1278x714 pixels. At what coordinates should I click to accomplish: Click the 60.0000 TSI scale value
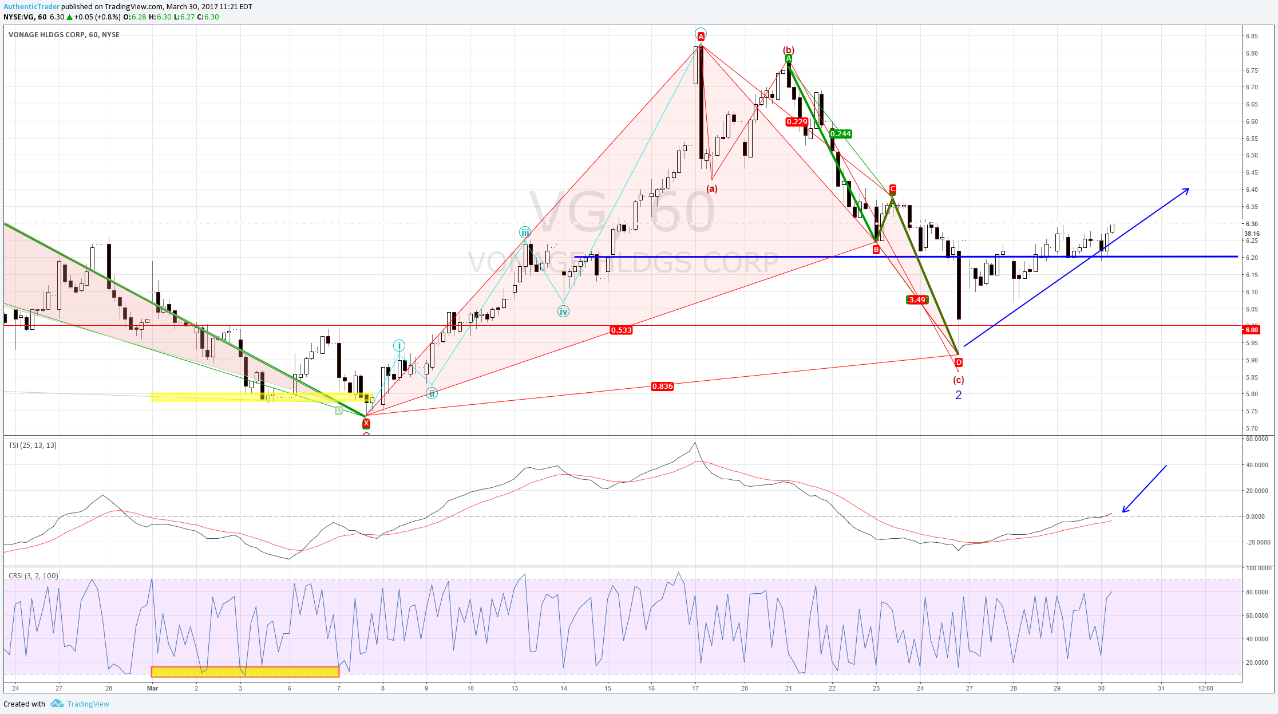1257,439
